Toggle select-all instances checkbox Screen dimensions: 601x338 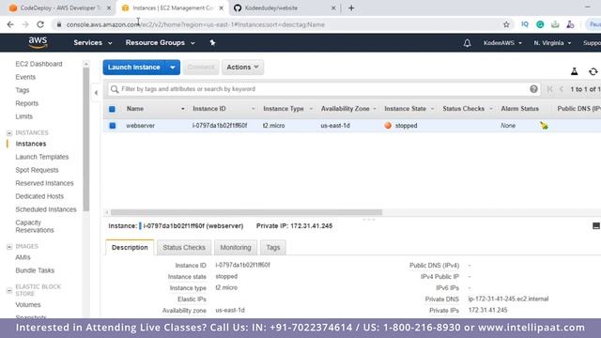(112, 109)
